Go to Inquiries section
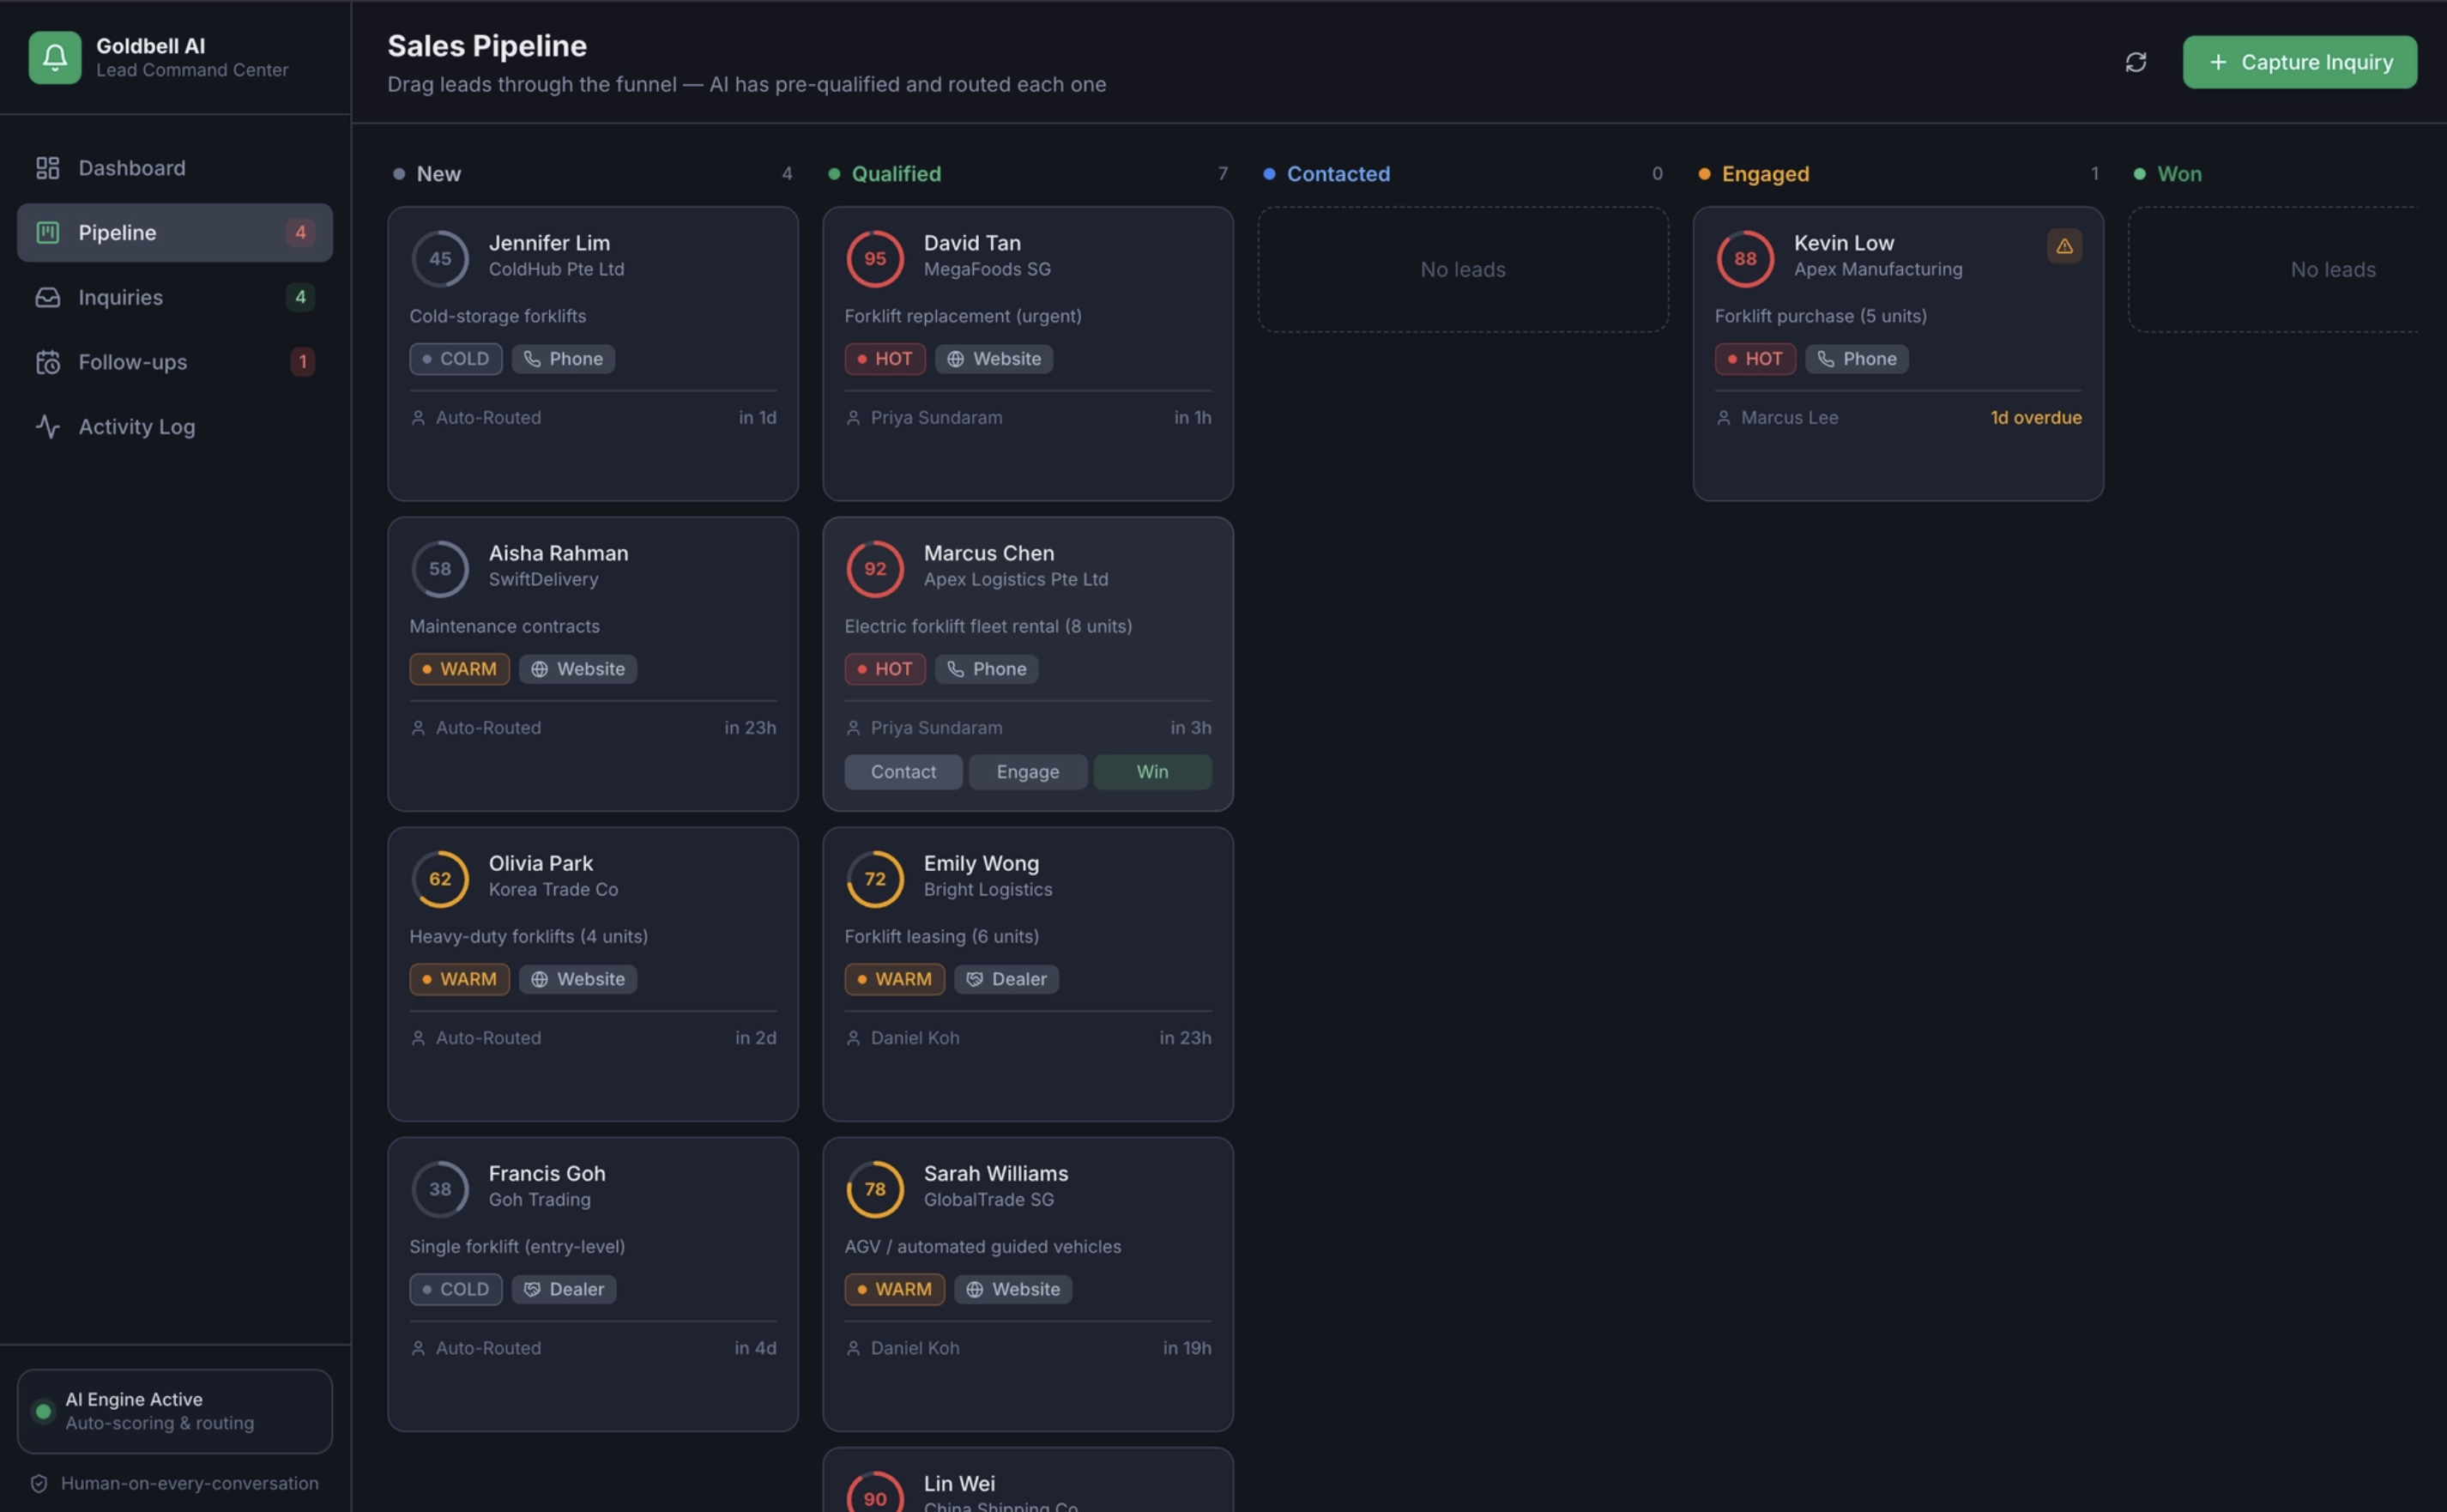2447x1512 pixels. (175, 297)
